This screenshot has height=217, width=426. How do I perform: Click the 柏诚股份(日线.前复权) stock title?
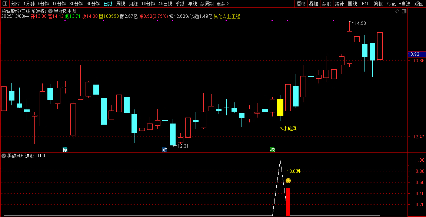(x=24, y=11)
